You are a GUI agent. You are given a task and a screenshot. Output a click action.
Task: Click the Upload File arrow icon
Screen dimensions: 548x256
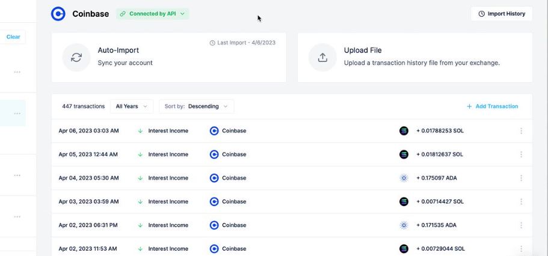click(x=322, y=58)
